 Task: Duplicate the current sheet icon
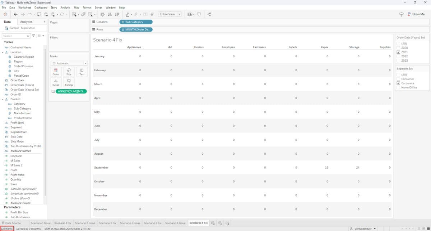(x=83, y=14)
